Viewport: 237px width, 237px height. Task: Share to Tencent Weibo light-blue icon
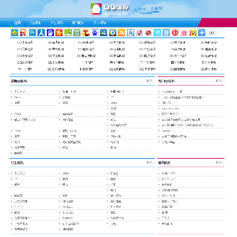[32, 33]
